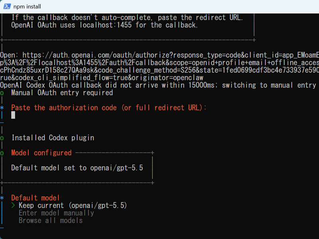Click the Default model heading
This screenshot has height=239, width=319.
click(35, 198)
